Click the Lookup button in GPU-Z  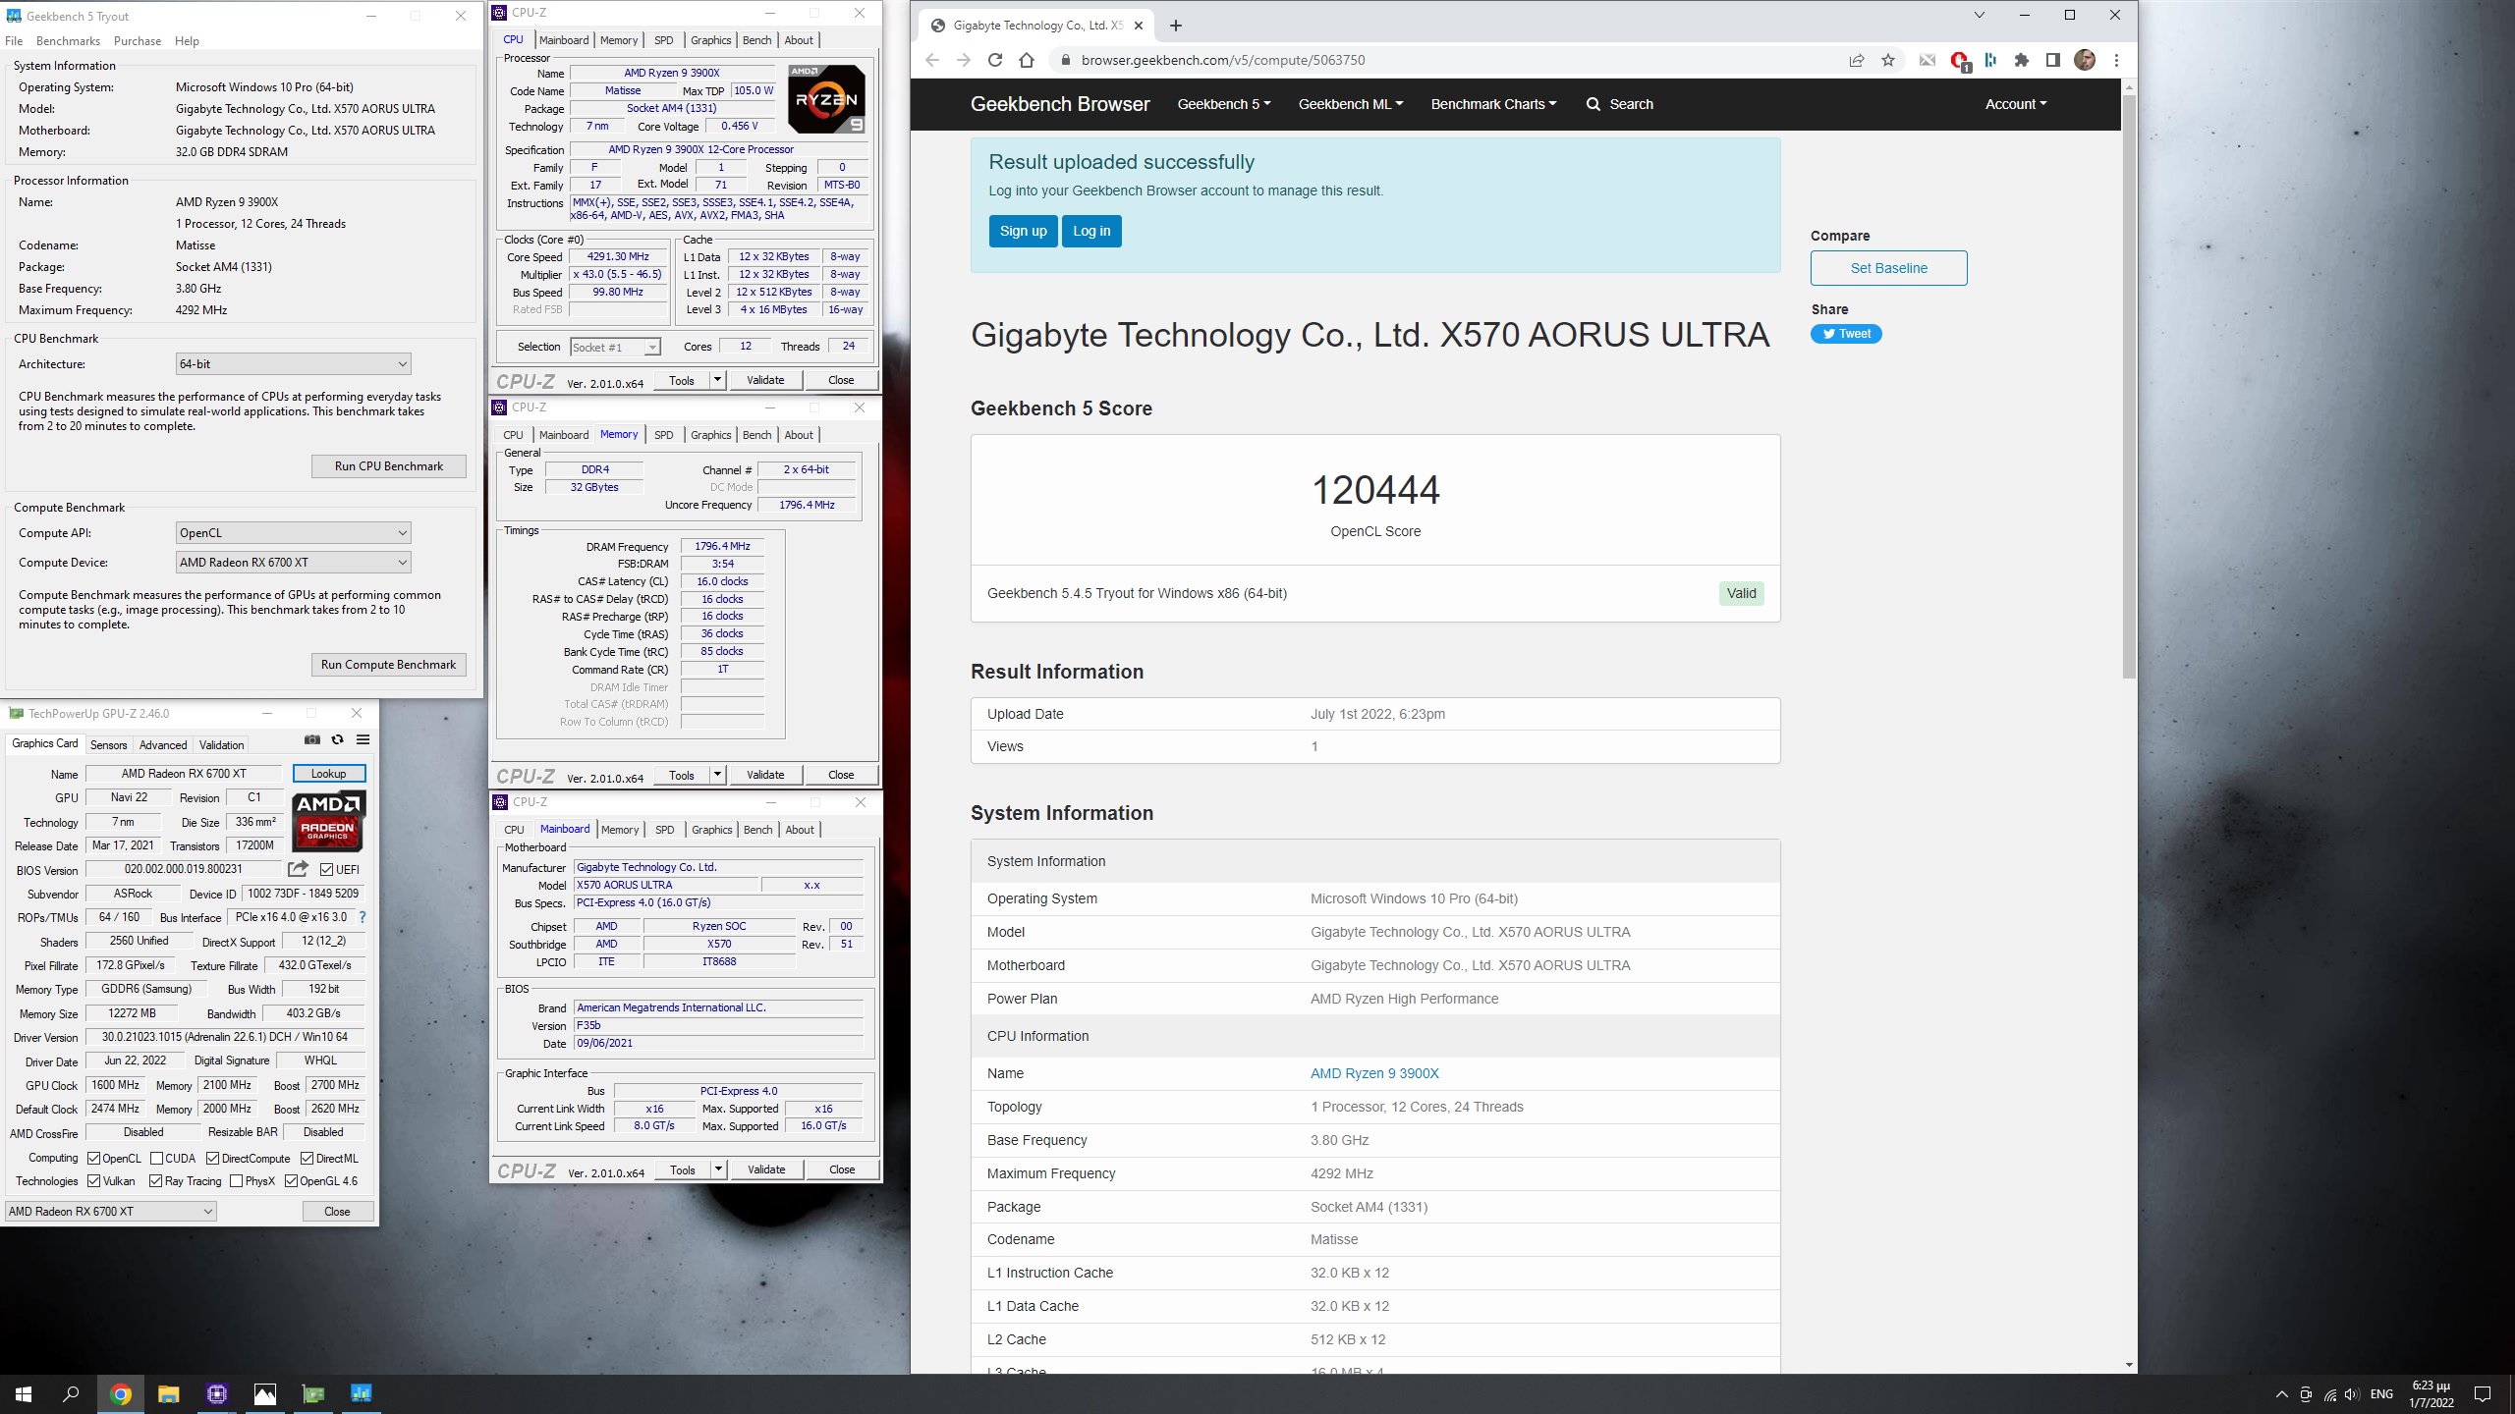[x=329, y=774]
